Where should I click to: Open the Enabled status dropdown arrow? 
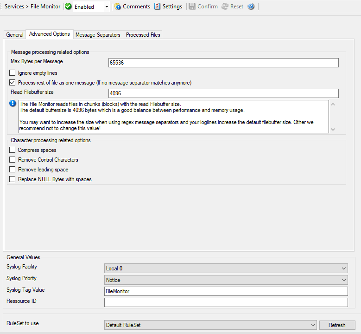coord(107,7)
